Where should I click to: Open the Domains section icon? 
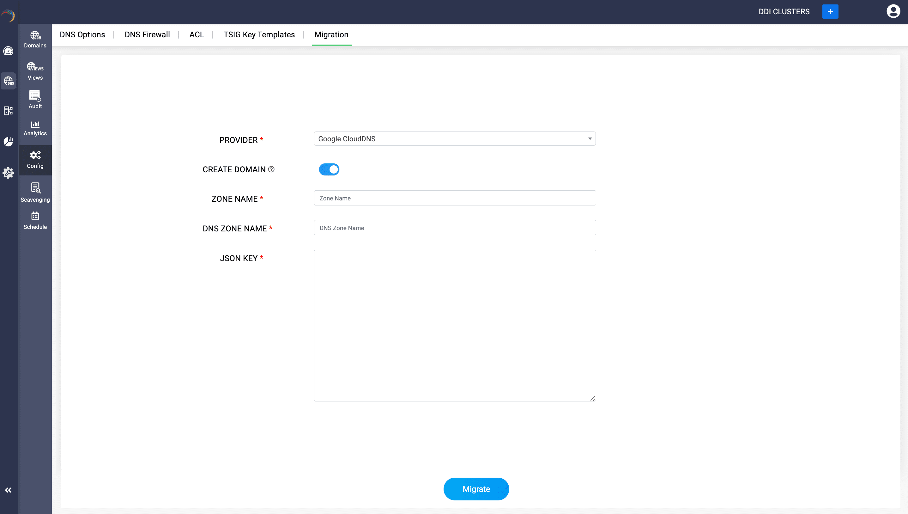[35, 39]
